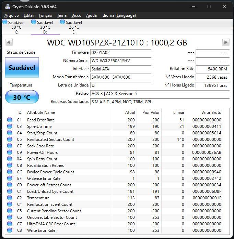Click the 30 °C temperature button
Image resolution: width=234 pixels, height=239 pixels.
click(x=22, y=97)
